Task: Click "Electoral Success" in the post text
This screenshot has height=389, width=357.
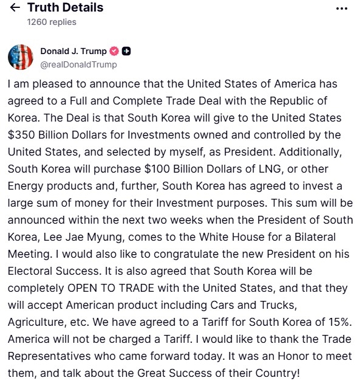Action: pos(53,271)
